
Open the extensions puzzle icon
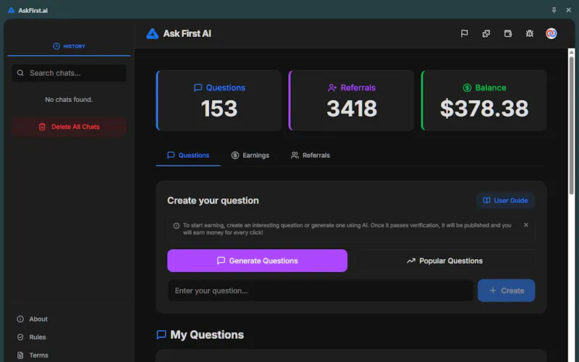click(486, 33)
